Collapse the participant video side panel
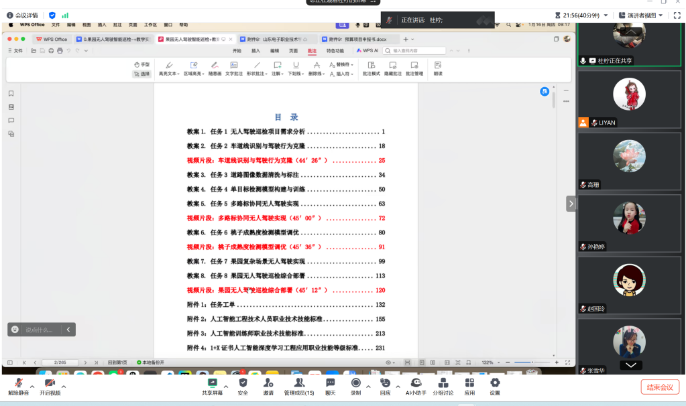Screen dimensions: 686x406 571,203
